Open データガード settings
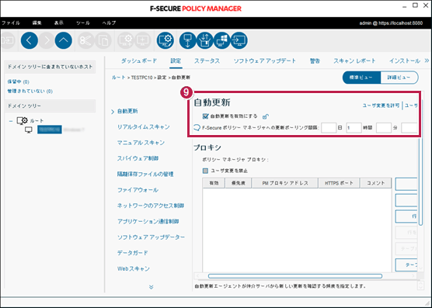 pyautogui.click(x=133, y=253)
